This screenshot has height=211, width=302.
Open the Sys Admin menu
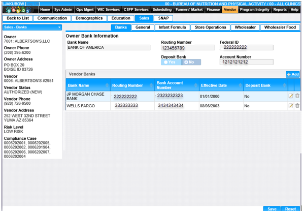(x=63, y=10)
